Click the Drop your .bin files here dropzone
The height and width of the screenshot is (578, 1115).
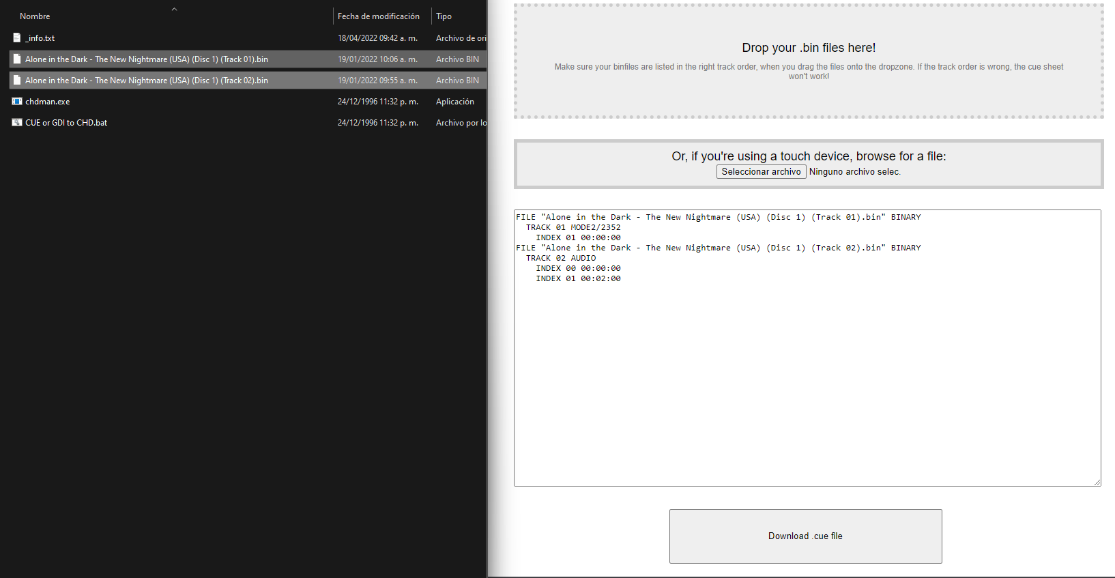click(809, 61)
